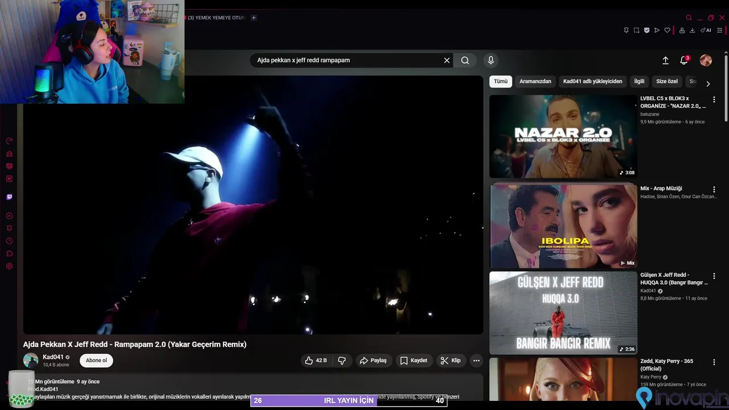Click the tab search magnifier in title bar
Viewport: 729px width, 410px height.
(x=689, y=18)
